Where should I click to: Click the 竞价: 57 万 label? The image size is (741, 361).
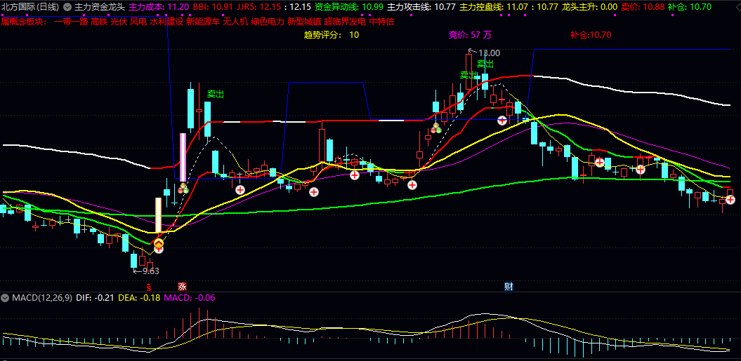[470, 35]
